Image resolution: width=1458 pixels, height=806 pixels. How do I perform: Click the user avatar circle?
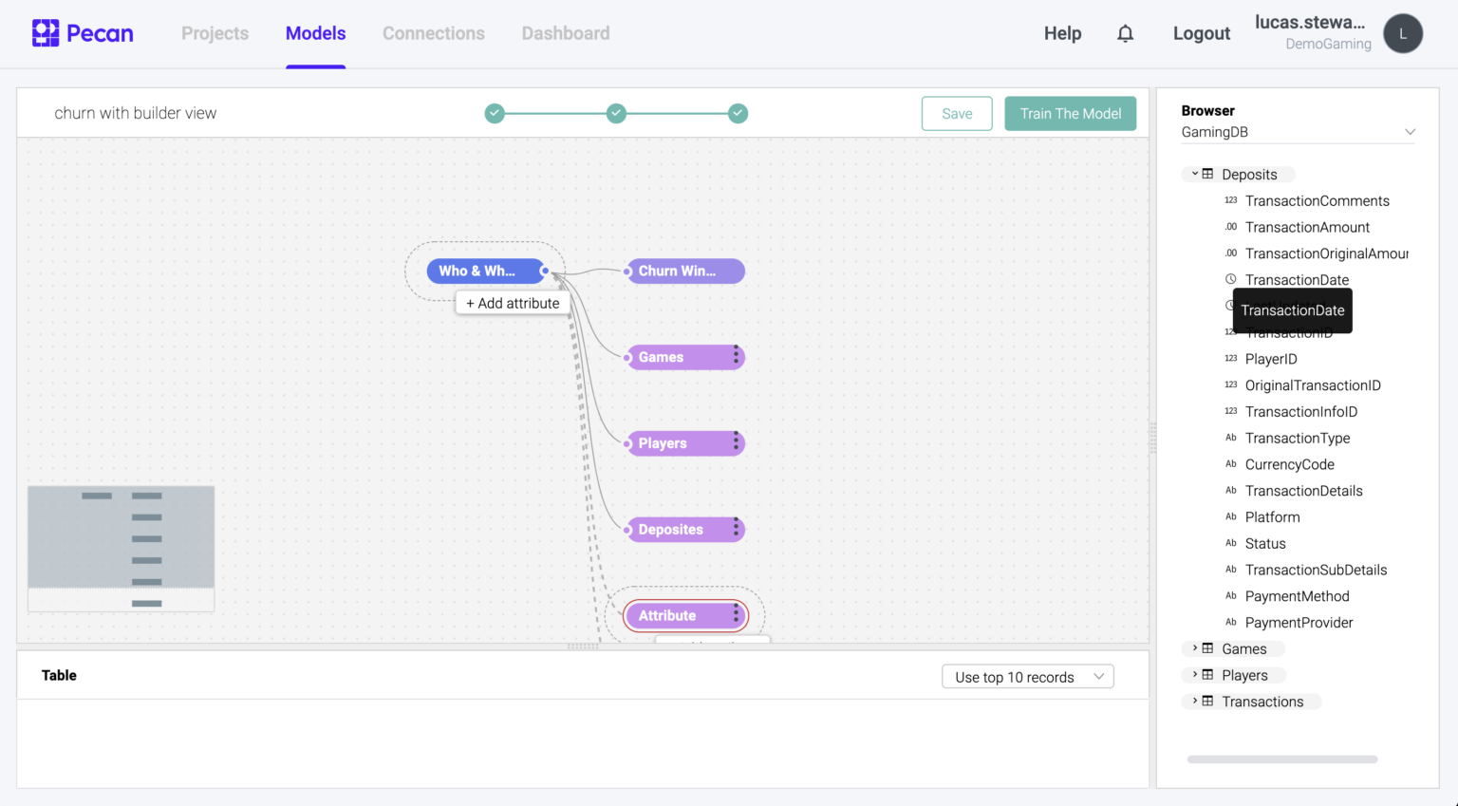(1402, 33)
